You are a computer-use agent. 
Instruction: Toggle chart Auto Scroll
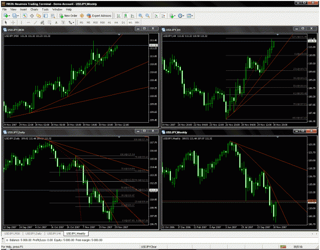point(156,16)
